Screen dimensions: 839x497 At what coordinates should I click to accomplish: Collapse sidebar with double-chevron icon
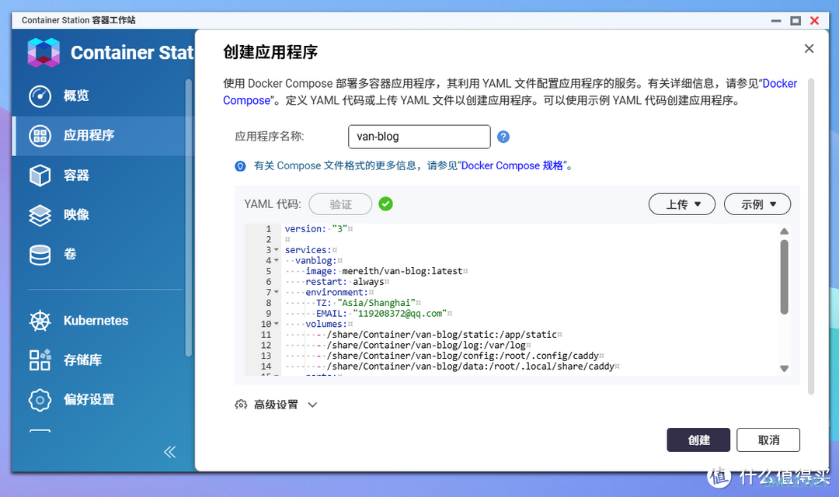tap(169, 452)
